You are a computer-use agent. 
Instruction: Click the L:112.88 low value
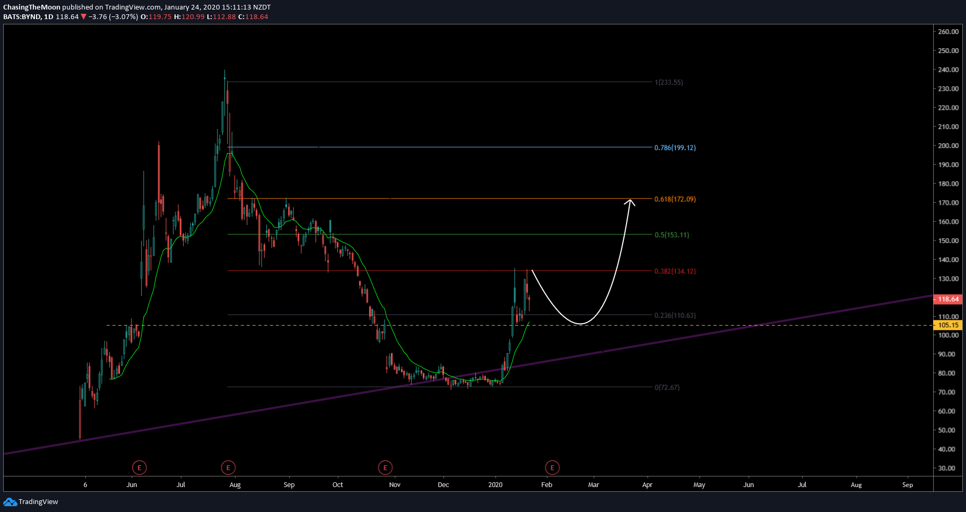[x=221, y=17]
